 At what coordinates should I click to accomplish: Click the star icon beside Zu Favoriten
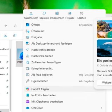click(x=28, y=62)
